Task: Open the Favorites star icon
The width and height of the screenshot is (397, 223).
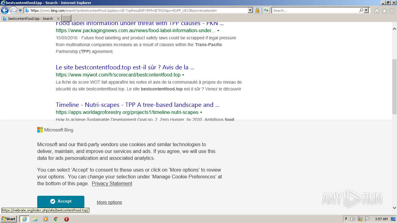Action: (384, 11)
